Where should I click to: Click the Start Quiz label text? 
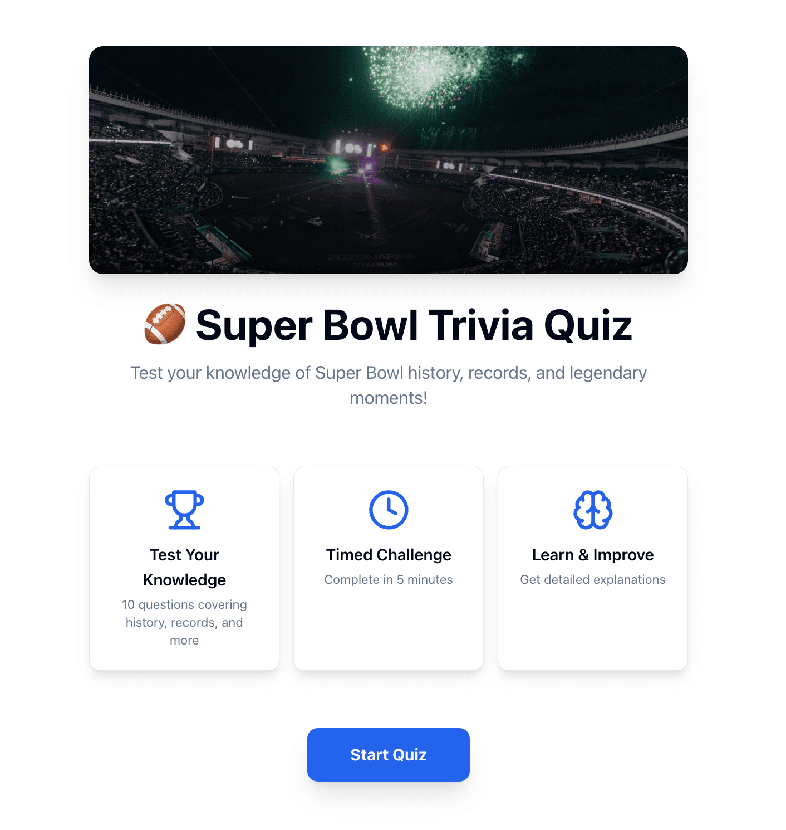click(x=388, y=754)
